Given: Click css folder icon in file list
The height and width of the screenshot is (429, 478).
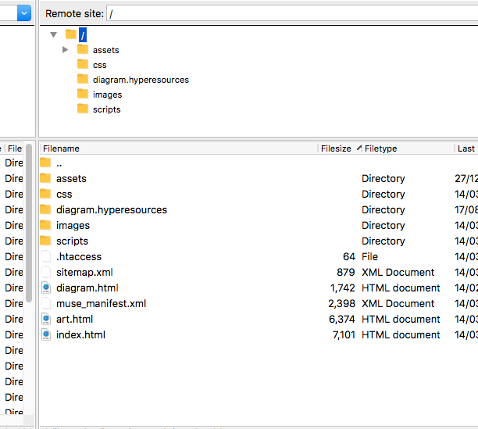Looking at the screenshot, I should pos(45,194).
